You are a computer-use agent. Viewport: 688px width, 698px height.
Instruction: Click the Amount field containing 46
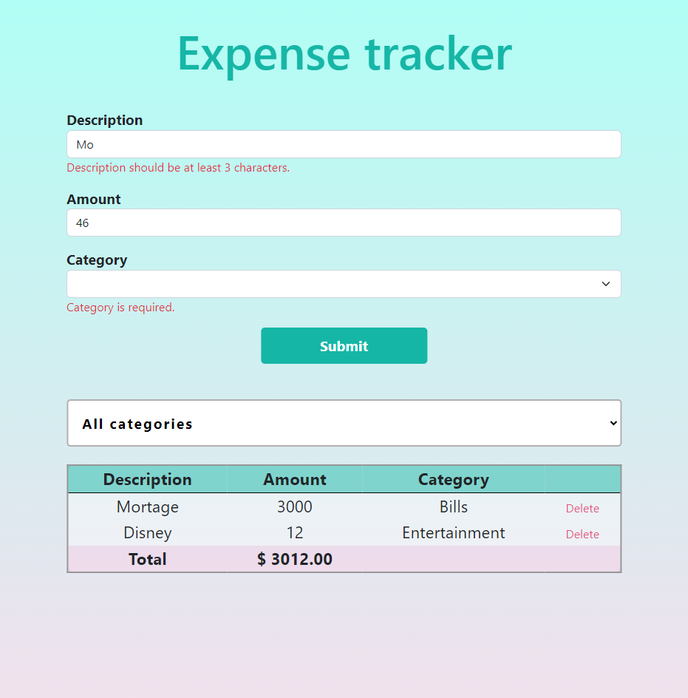coord(344,223)
